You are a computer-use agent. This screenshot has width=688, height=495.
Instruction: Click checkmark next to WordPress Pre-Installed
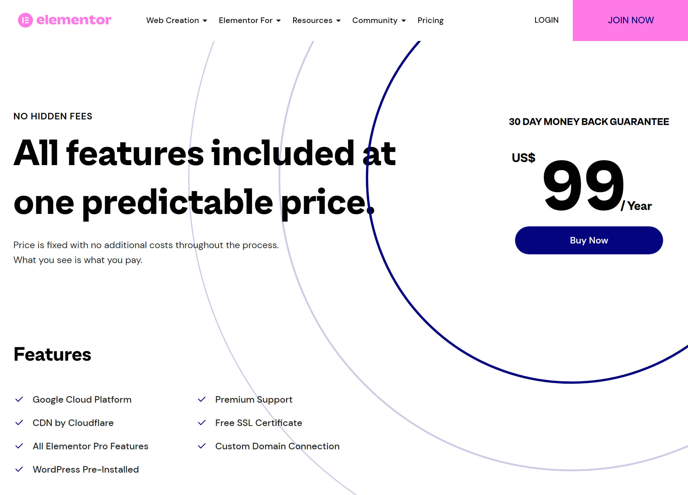pyautogui.click(x=19, y=469)
